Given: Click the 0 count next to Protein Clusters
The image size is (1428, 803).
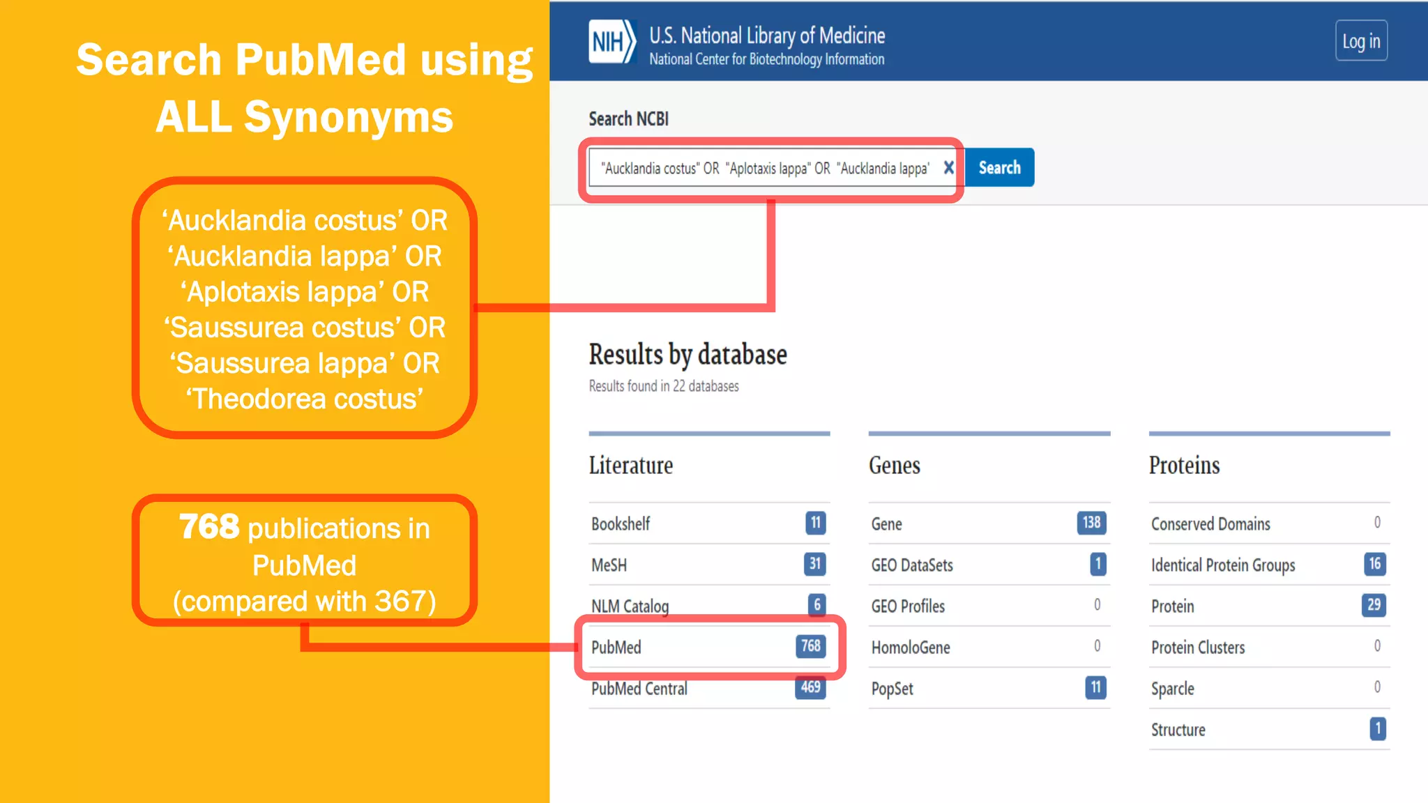Looking at the screenshot, I should coord(1377,646).
